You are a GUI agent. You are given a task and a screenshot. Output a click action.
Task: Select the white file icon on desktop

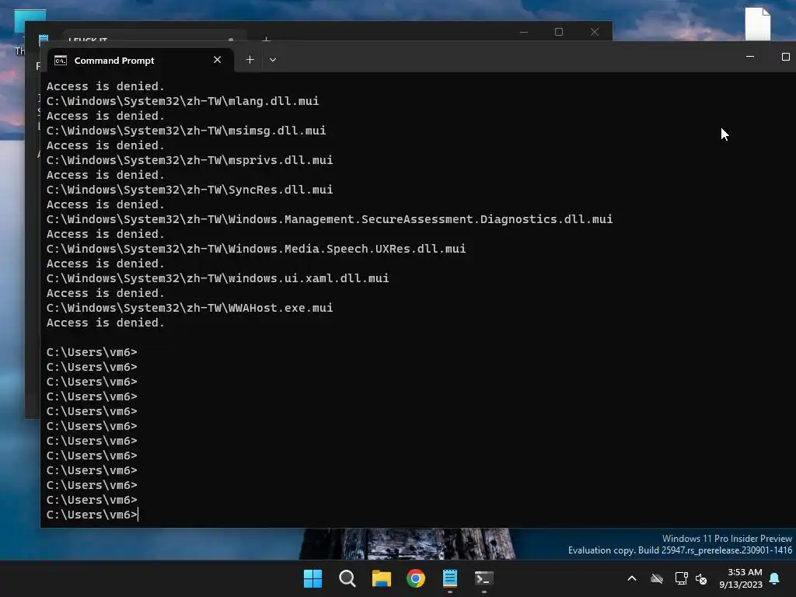click(x=758, y=24)
